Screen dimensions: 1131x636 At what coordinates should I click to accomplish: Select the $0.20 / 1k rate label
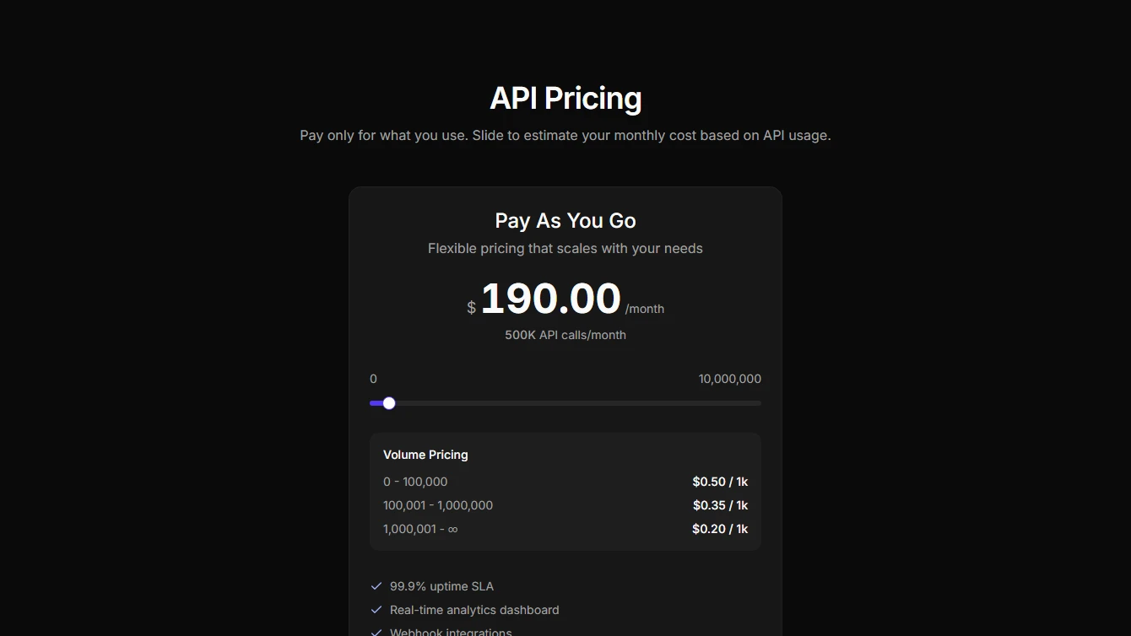coord(719,528)
